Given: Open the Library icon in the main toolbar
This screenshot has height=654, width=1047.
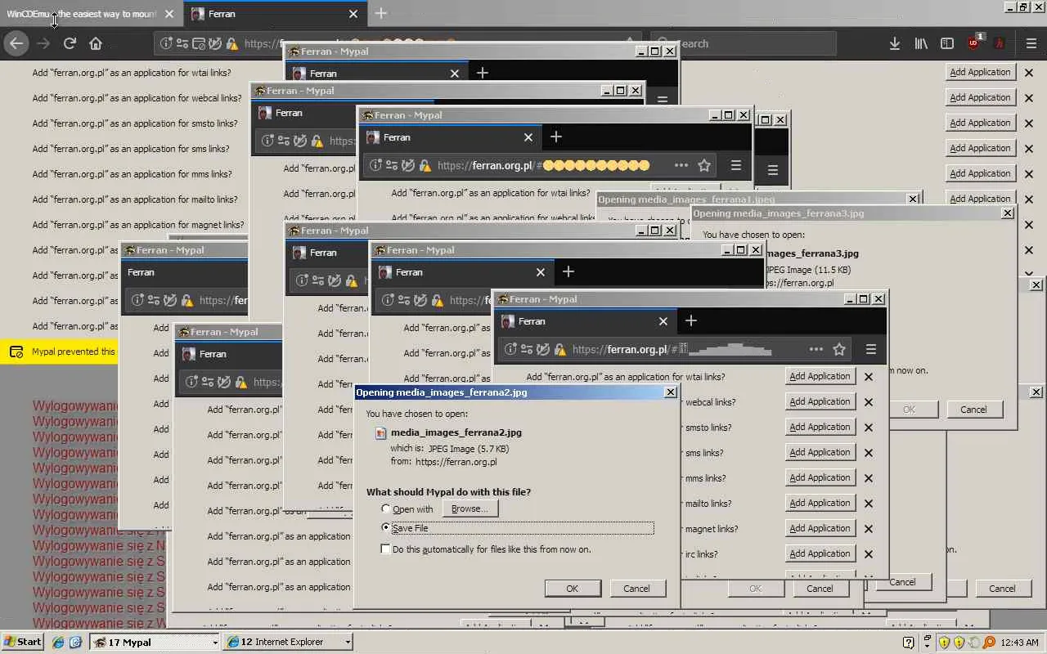Looking at the screenshot, I should [921, 43].
